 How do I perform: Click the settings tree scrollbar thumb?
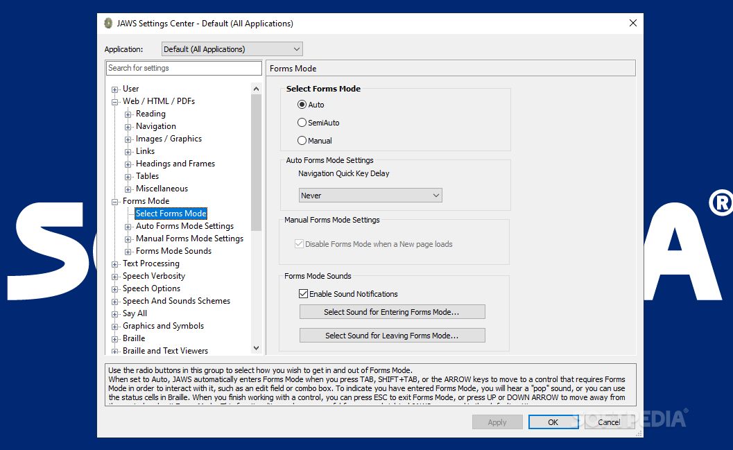point(256,163)
